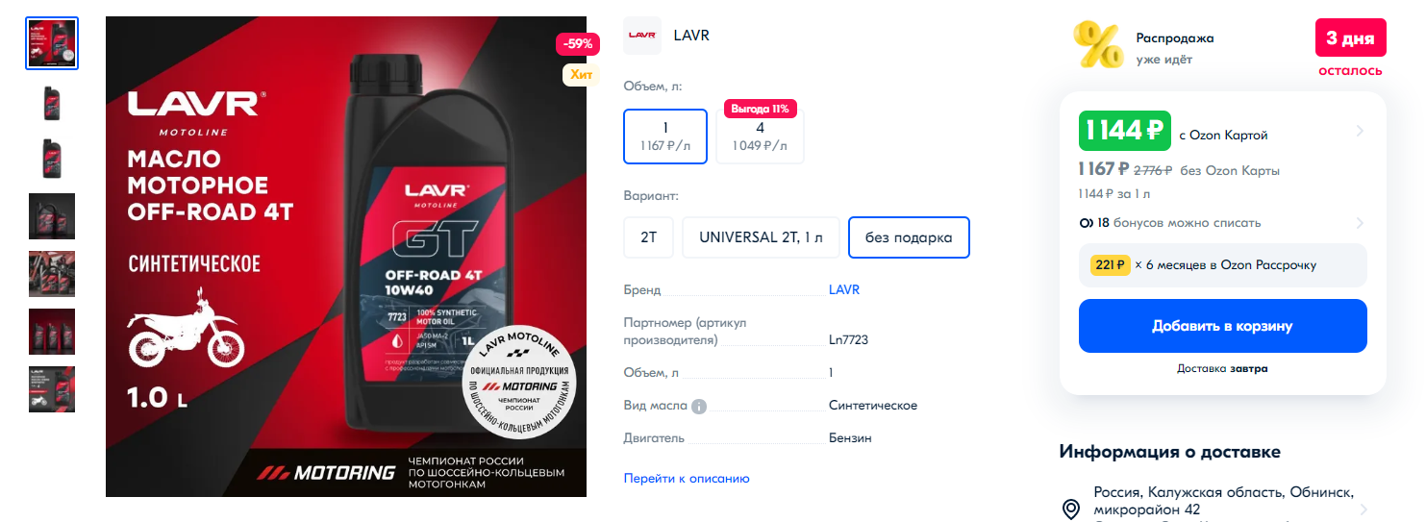Expand the Ozon Card price chevron

click(1360, 132)
